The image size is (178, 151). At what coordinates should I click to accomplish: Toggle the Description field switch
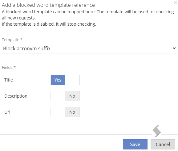click(65, 96)
